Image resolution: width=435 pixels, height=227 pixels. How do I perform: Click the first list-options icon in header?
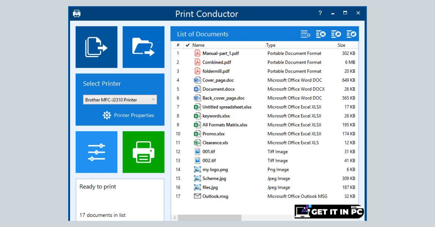[x=306, y=34]
